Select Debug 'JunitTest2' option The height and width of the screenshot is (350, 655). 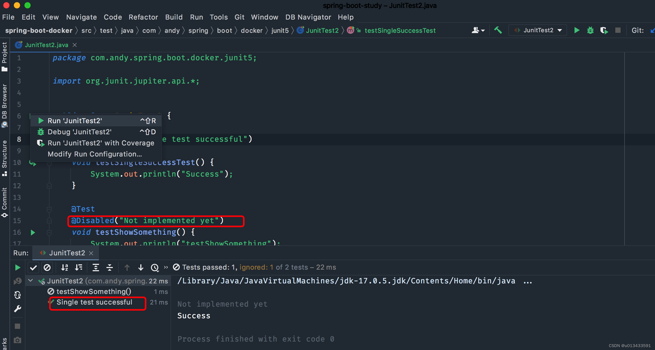click(79, 132)
